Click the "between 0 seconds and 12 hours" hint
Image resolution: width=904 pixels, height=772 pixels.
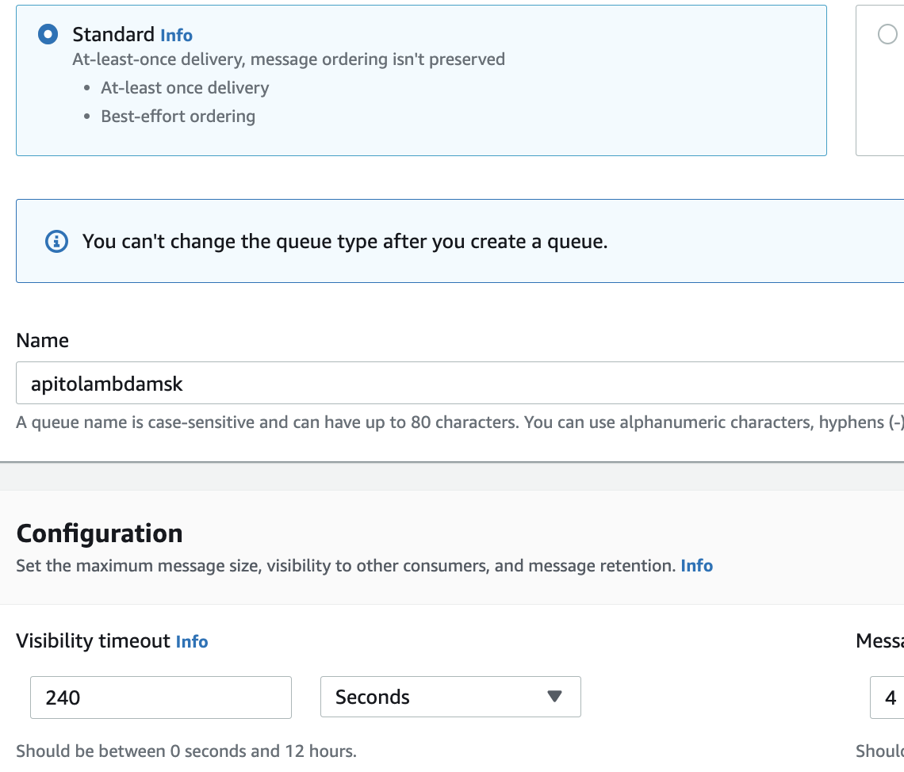(x=186, y=751)
